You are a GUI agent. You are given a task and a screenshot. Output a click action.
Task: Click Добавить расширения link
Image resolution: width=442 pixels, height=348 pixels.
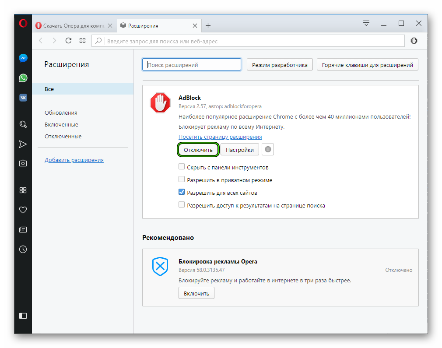pyautogui.click(x=74, y=160)
